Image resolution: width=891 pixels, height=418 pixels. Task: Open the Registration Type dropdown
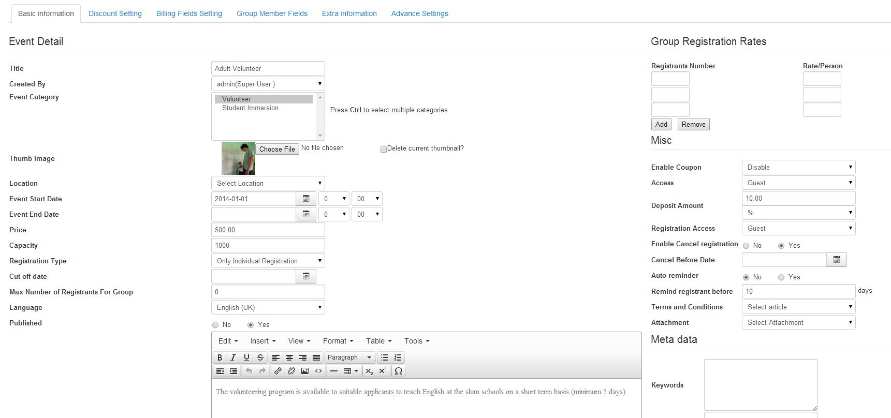click(x=268, y=261)
